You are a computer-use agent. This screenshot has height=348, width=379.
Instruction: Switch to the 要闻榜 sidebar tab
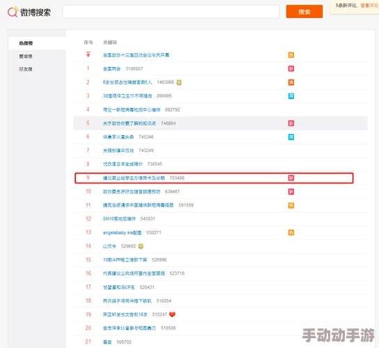26,56
